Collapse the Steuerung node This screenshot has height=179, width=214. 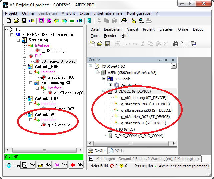click(x=18, y=40)
